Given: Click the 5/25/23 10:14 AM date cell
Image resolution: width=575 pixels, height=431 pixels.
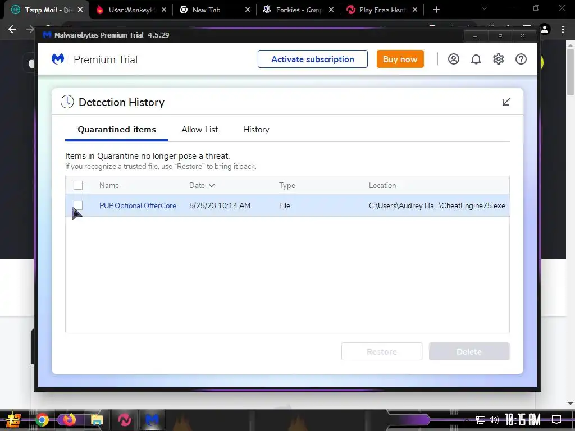Looking at the screenshot, I should tap(220, 205).
